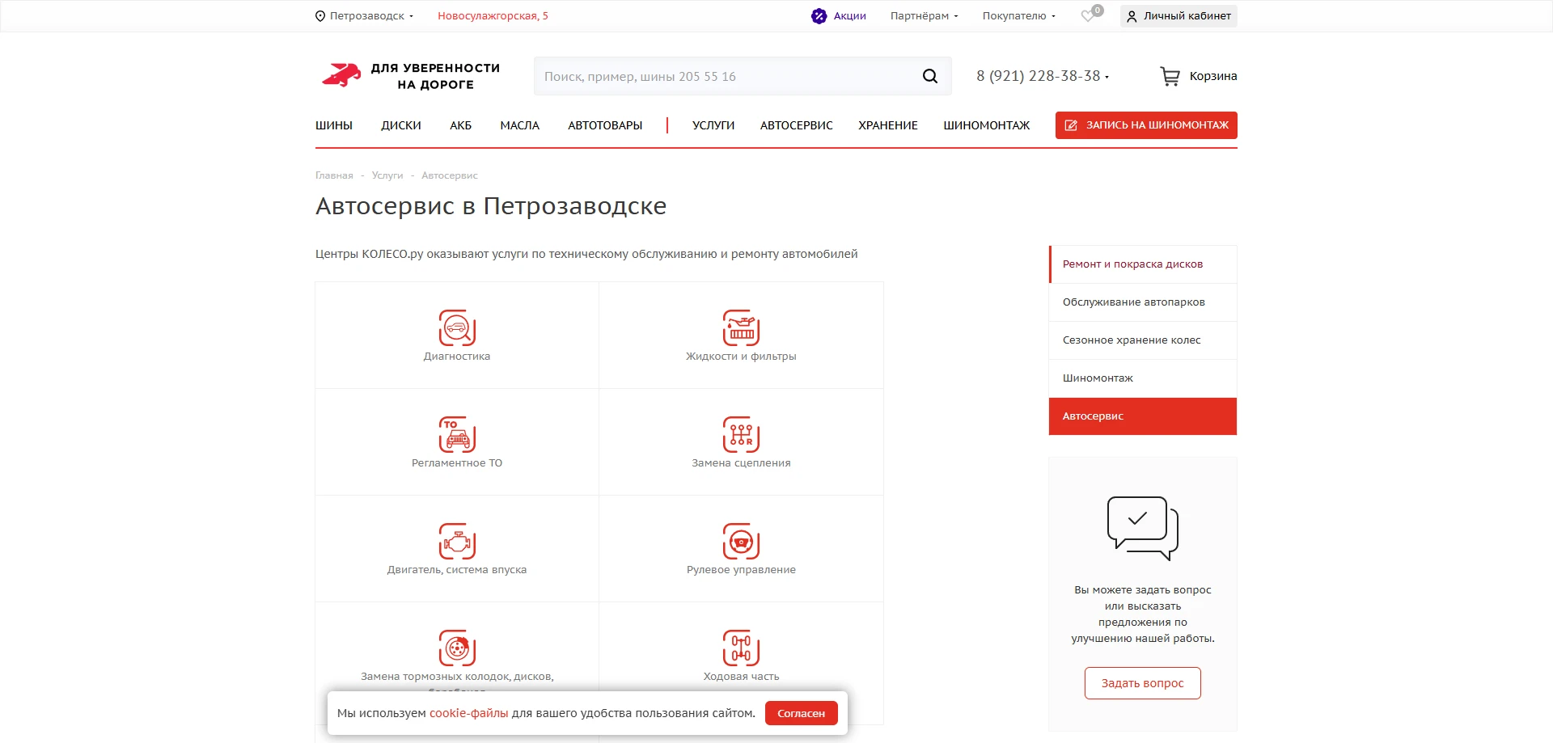Open the Замена сцепления label
The image size is (1553, 743).
741,463
